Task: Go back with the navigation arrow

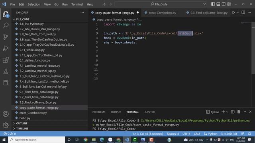Action: (105, 4)
